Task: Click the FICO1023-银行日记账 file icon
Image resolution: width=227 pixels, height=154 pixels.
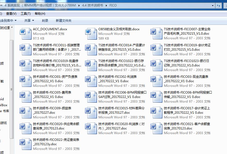Action: 156,65
